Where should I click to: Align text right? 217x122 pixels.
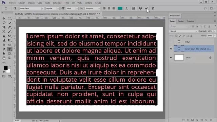[114, 8]
